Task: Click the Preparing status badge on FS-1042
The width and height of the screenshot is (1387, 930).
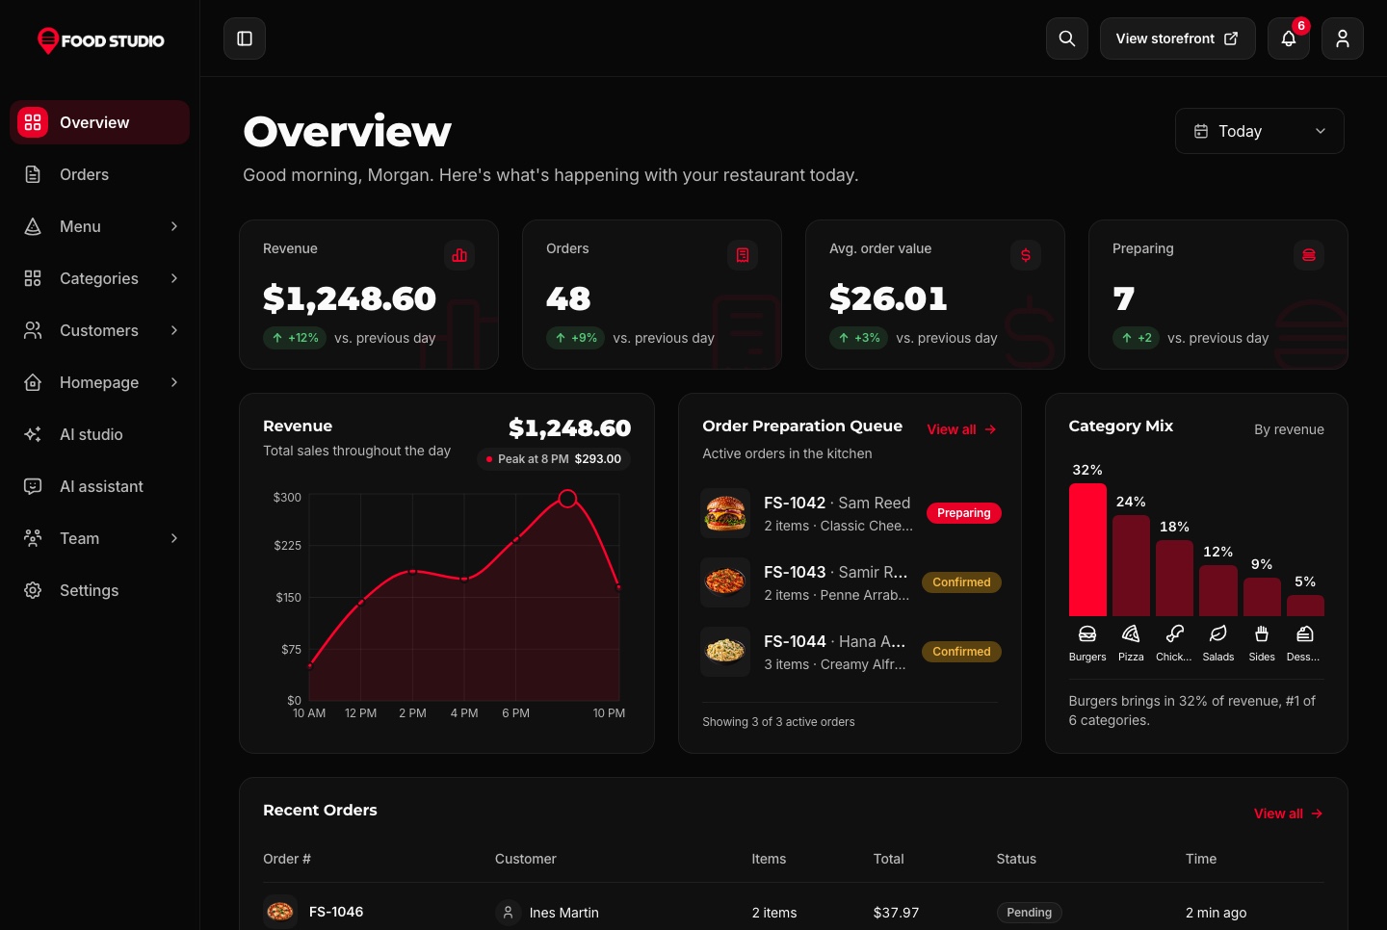Action: [x=964, y=513]
